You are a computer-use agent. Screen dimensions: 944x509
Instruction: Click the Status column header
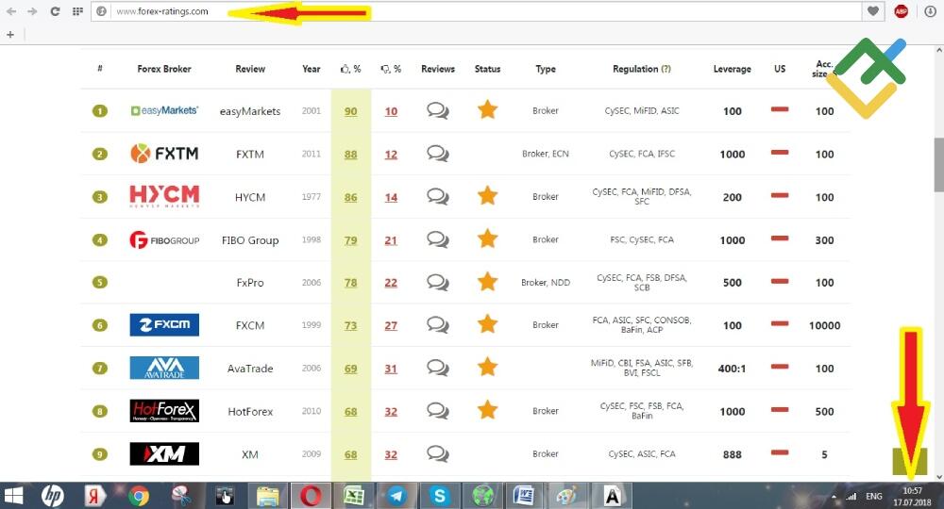[487, 69]
